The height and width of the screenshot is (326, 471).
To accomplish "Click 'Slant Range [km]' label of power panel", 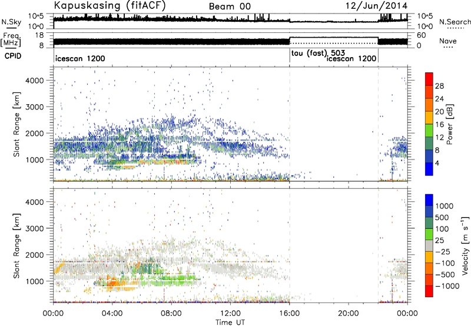I will click(16, 124).
